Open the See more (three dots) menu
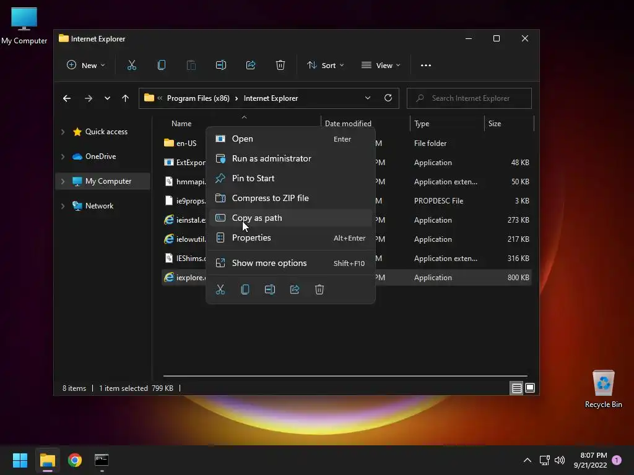The image size is (634, 475). tap(426, 65)
